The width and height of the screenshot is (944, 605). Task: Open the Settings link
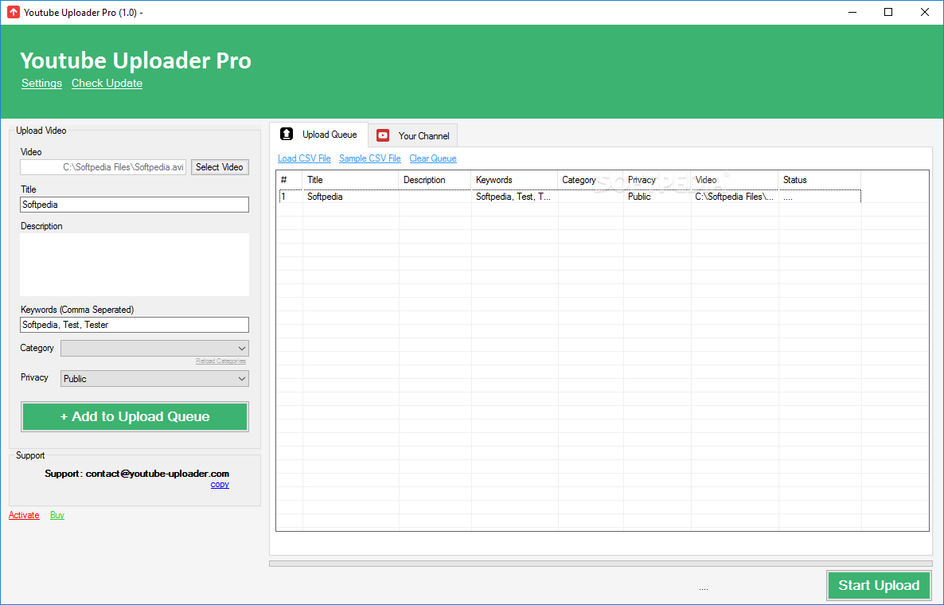coord(41,83)
